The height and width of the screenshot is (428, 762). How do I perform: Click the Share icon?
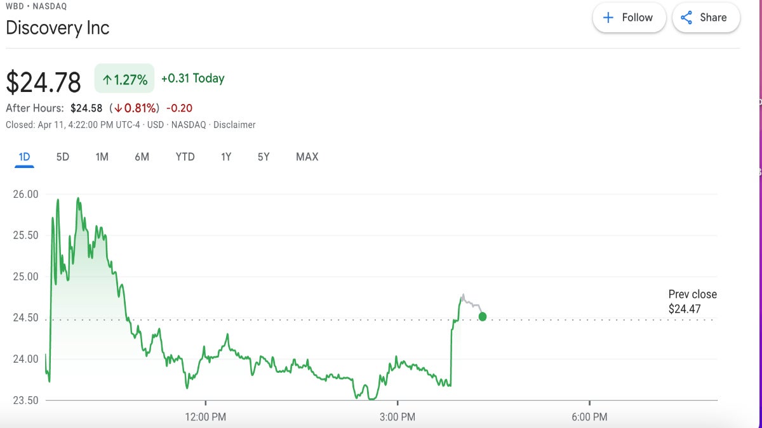tap(686, 18)
